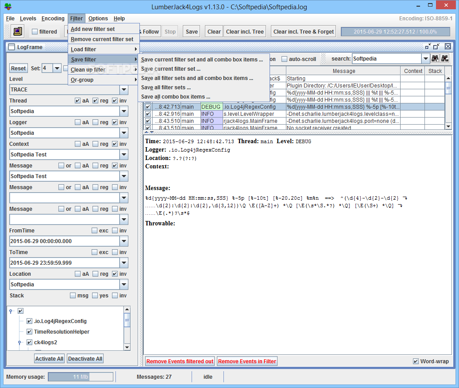This screenshot has height=388, width=459.
Task: Select Remove current filter set
Action: [104, 39]
